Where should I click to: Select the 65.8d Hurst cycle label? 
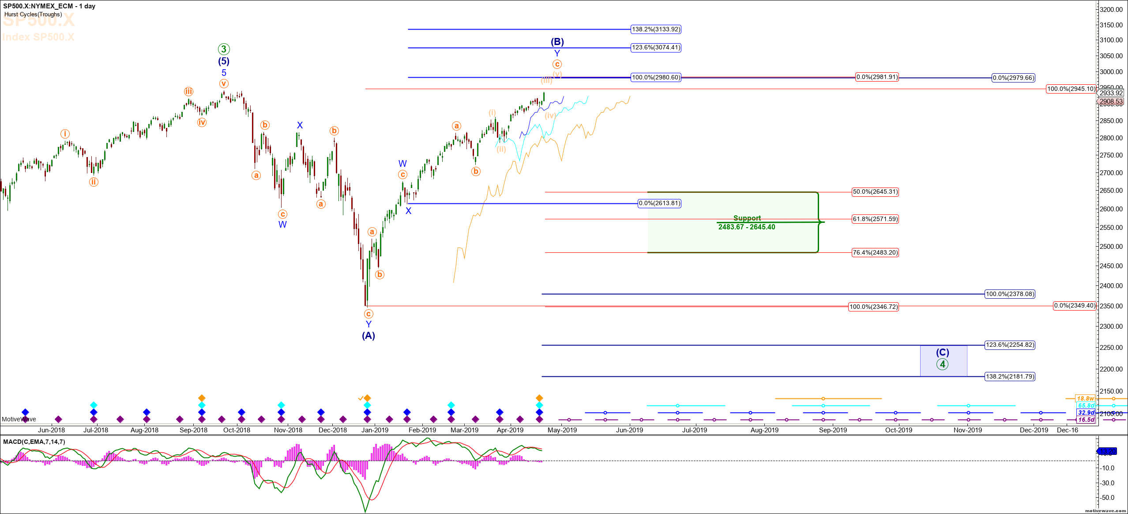(x=1086, y=405)
